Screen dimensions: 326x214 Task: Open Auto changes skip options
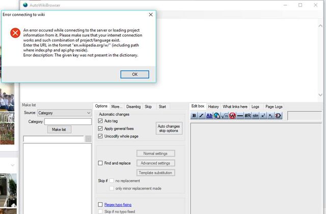(x=169, y=129)
